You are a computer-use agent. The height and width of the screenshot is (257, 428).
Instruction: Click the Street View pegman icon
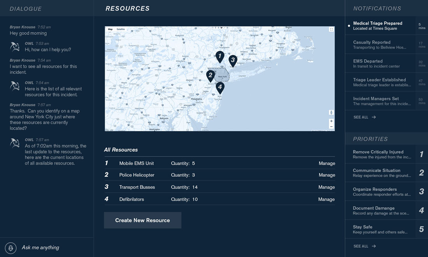pyautogui.click(x=331, y=113)
